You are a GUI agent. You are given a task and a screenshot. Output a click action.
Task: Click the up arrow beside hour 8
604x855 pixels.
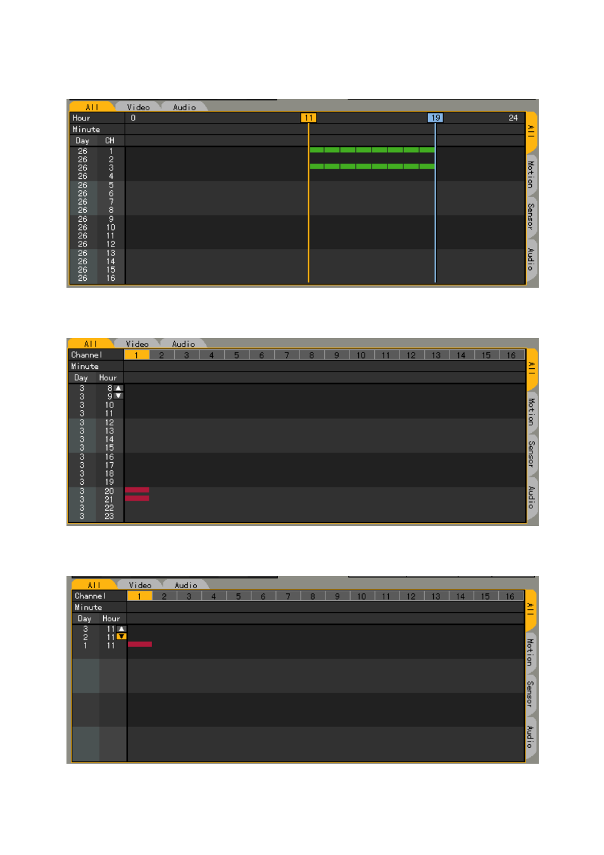pyautogui.click(x=118, y=388)
